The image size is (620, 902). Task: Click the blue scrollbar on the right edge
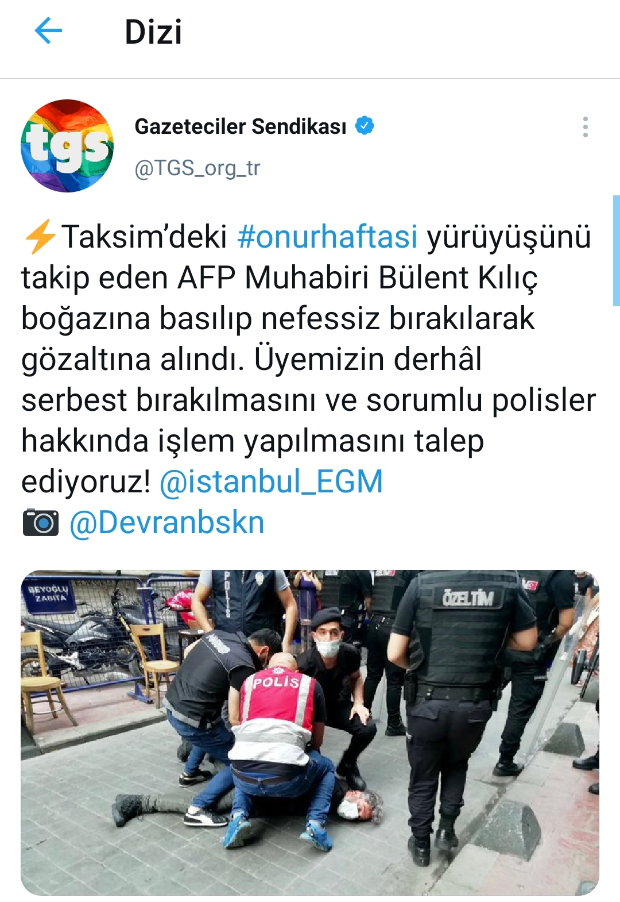[617, 250]
